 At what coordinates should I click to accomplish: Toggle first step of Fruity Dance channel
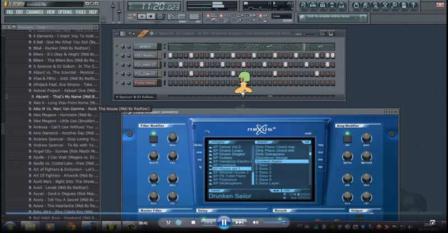170,83
